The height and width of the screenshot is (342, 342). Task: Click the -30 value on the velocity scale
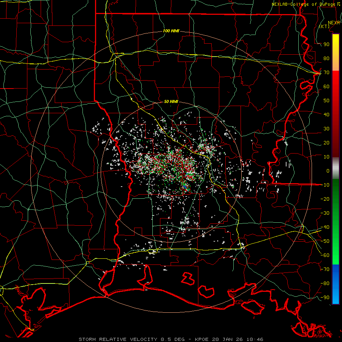pos(325,213)
